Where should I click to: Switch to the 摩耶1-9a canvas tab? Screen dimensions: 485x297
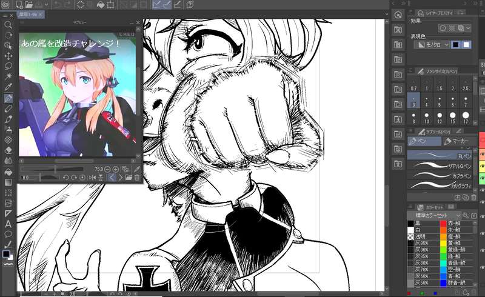pos(28,14)
